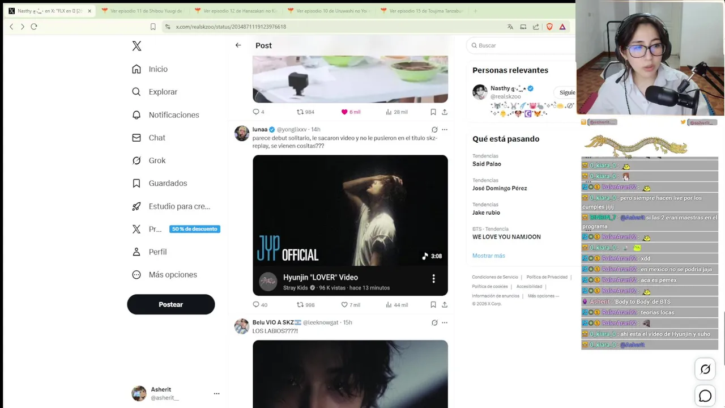Play the Hyunjin LOVER video thumbnail

[x=350, y=210]
